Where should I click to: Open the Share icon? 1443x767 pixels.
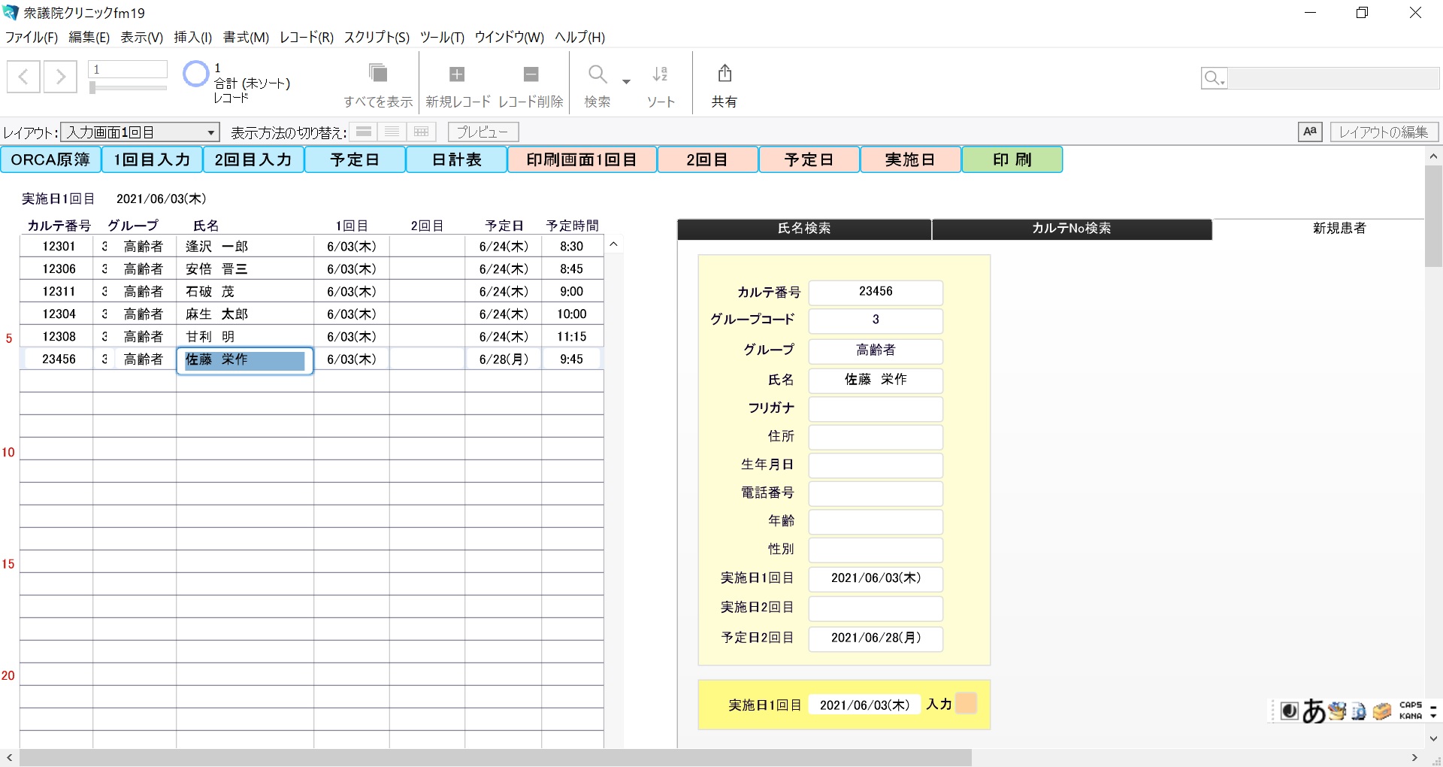(725, 73)
